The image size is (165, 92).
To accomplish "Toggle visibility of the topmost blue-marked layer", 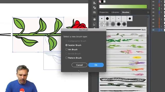I will click(153, 2).
